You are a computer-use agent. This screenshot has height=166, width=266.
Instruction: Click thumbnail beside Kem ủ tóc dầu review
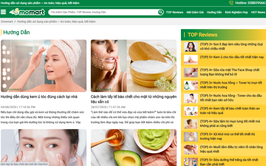(191, 60)
